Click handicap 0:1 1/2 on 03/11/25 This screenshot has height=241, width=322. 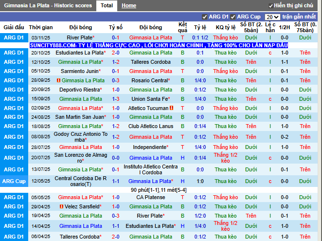(x=200, y=37)
